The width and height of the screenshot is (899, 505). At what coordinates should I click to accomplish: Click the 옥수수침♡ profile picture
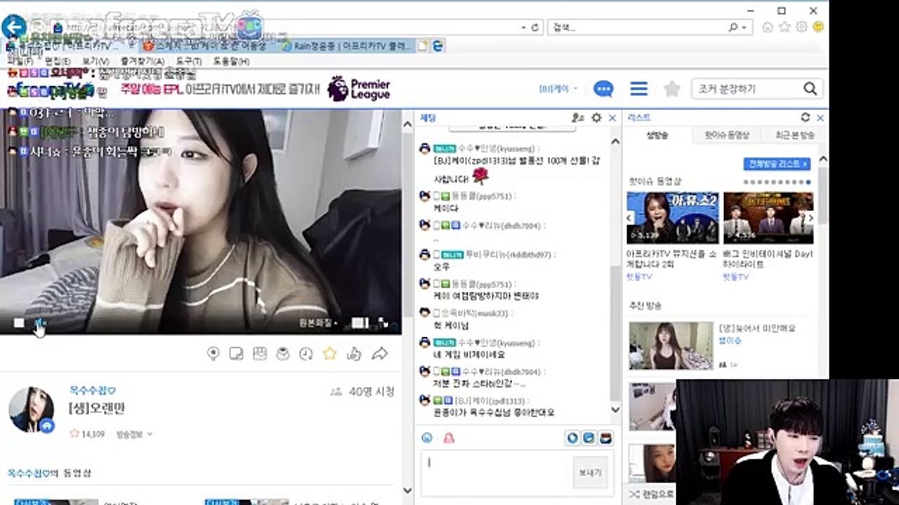coord(31,410)
